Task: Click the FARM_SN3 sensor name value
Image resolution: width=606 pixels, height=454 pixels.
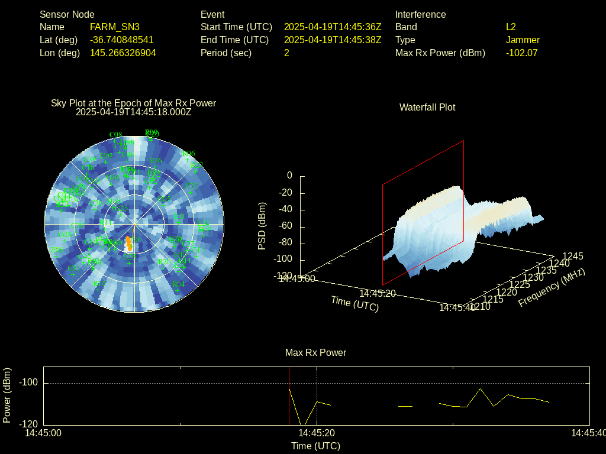Action: pos(115,27)
